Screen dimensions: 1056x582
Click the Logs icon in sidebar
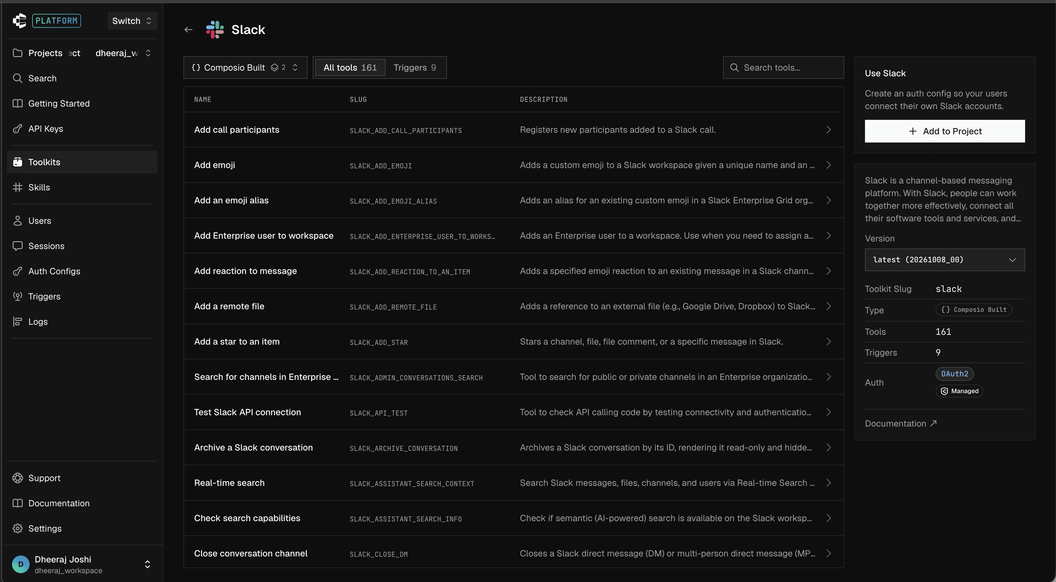click(17, 322)
